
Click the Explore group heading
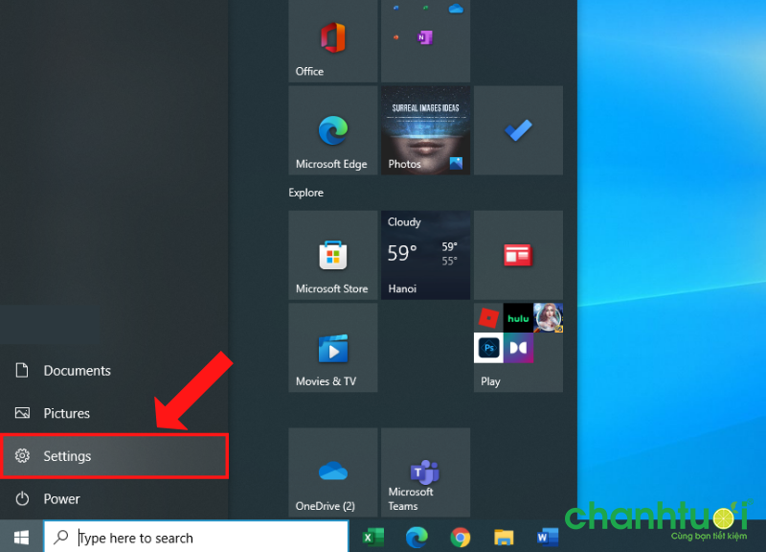(305, 193)
